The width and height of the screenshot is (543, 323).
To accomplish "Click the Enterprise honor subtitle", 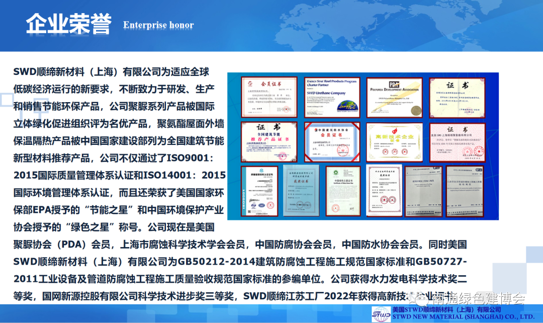I will tap(158, 25).
